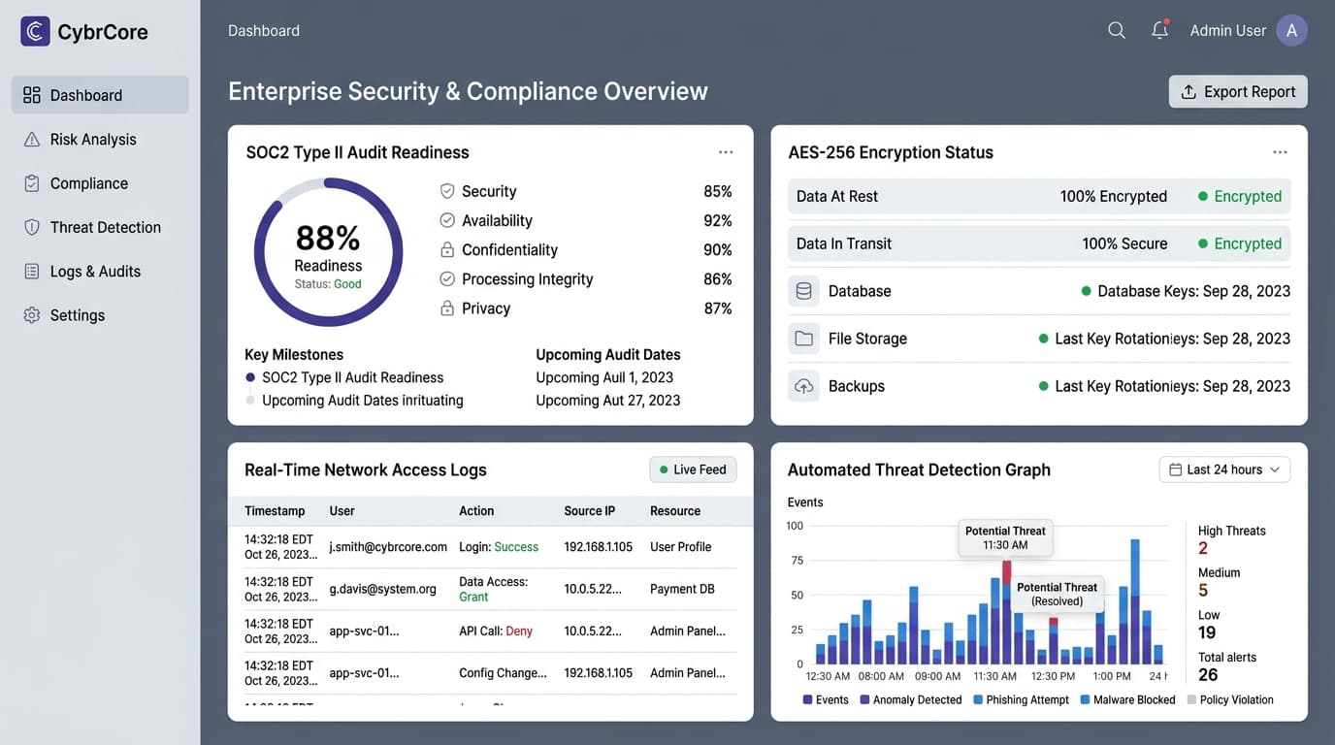Screen dimensions: 1335x745
Task: Click the Backups cloud upload icon
Action: click(803, 386)
